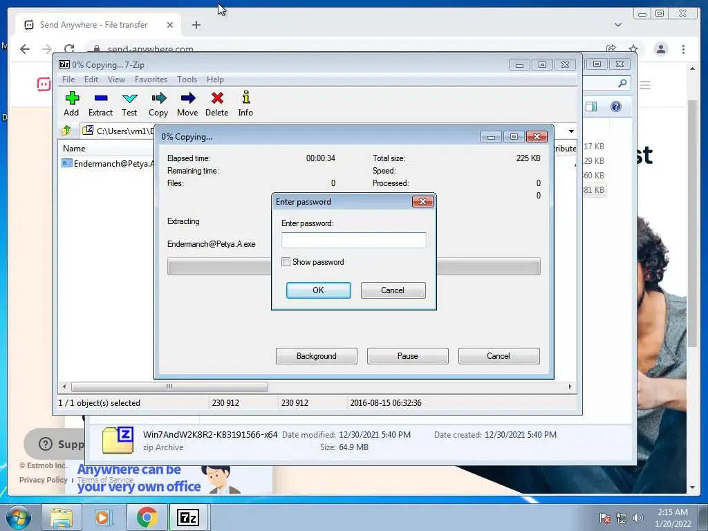Click the Info toolbar icon
This screenshot has height=531, width=708.
(x=245, y=104)
